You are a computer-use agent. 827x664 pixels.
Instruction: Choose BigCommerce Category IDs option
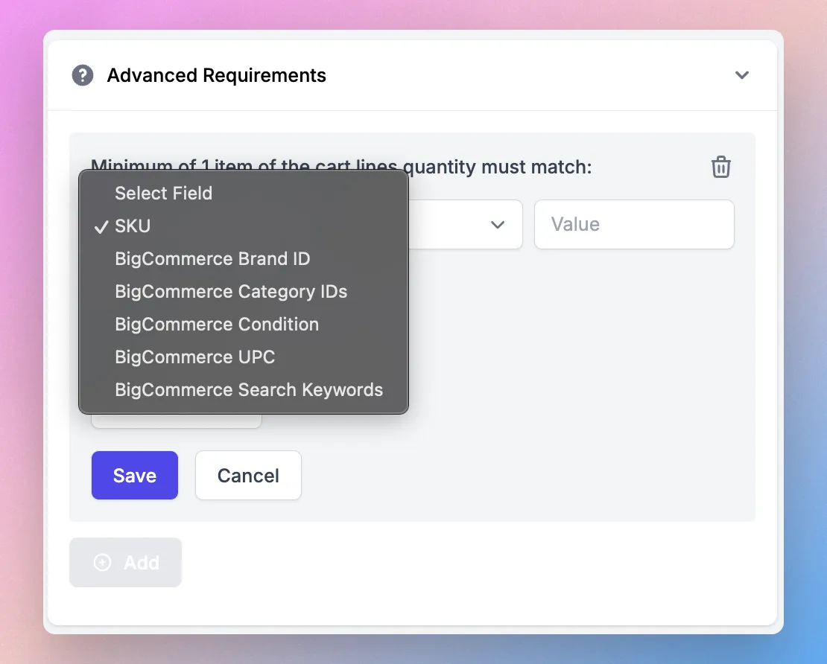[244, 291]
